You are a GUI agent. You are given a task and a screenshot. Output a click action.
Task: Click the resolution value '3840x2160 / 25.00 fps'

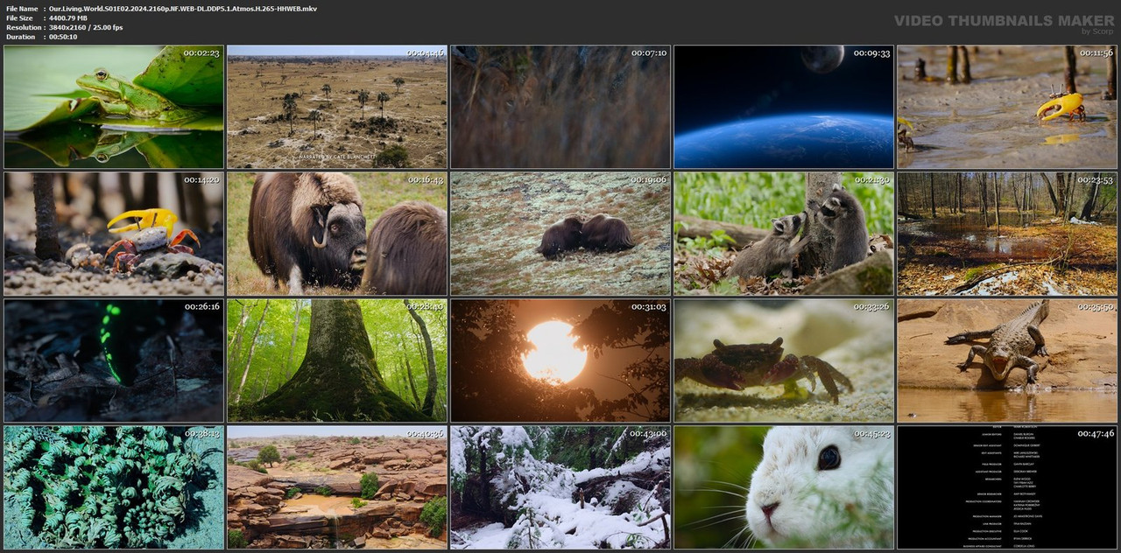(x=86, y=28)
